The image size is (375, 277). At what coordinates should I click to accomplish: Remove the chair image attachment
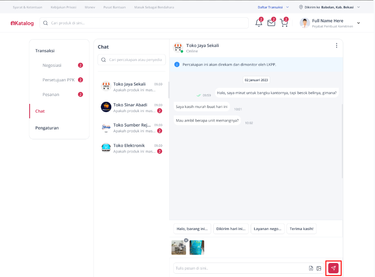coord(186,240)
